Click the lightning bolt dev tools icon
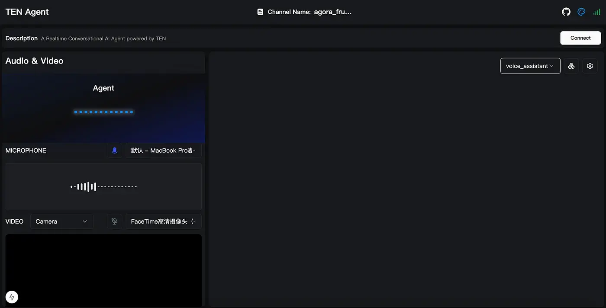 point(12,297)
